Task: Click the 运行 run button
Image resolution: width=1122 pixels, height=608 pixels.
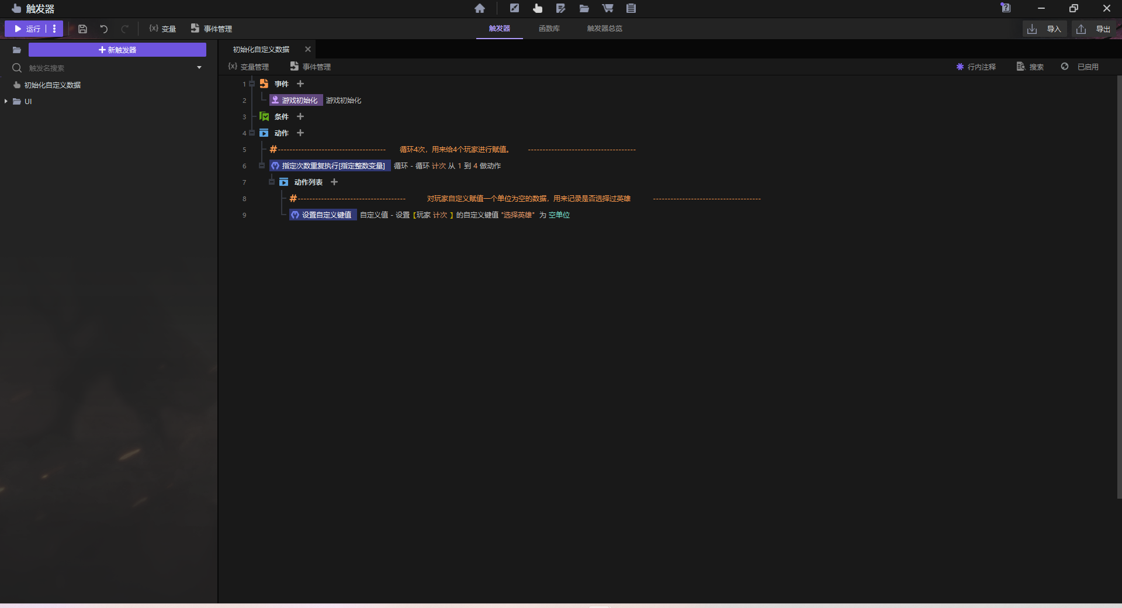Action: [27, 29]
